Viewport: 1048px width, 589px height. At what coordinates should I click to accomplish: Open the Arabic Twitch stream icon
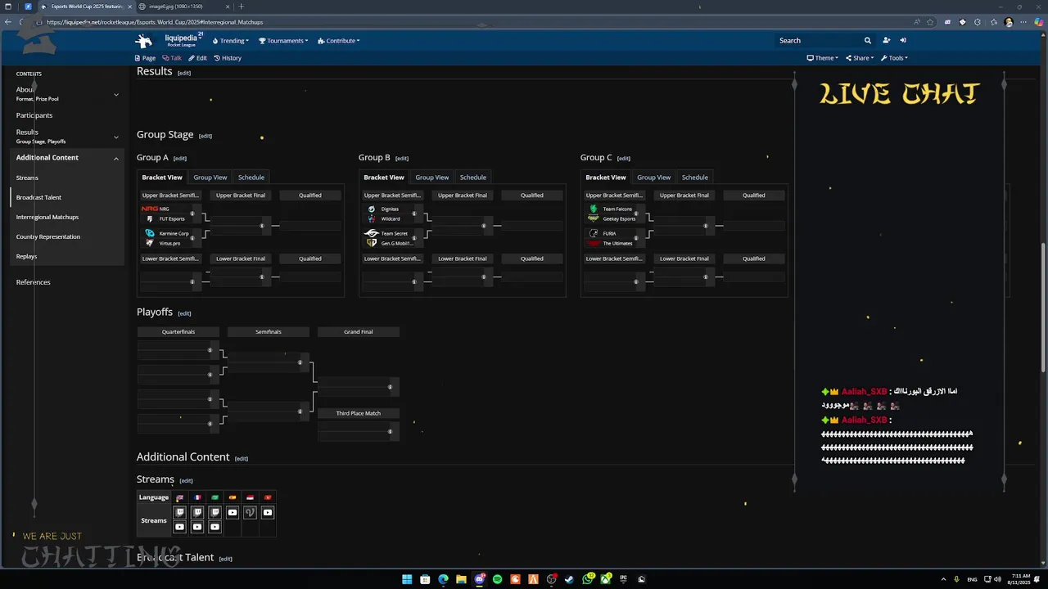[x=215, y=513]
